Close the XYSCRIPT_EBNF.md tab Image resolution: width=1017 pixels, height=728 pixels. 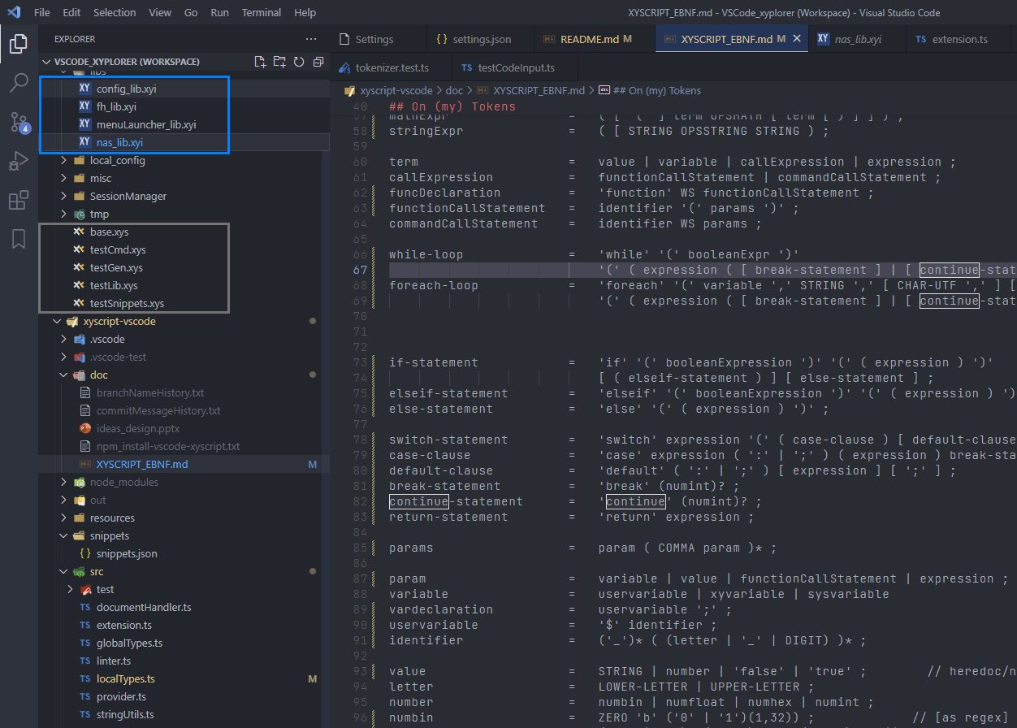click(797, 39)
